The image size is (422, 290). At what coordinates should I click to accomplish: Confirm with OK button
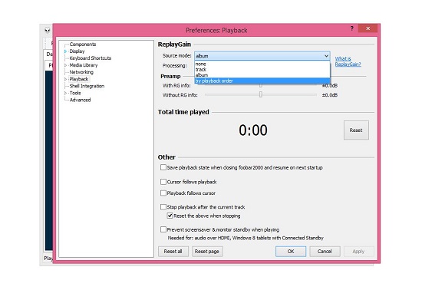coord(291,252)
